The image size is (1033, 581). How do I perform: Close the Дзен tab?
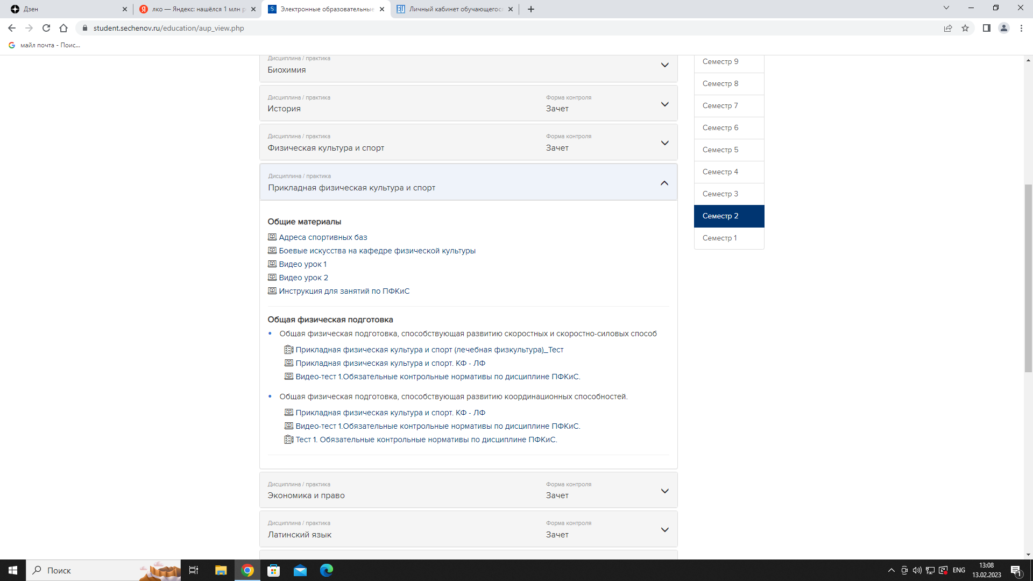tap(125, 9)
